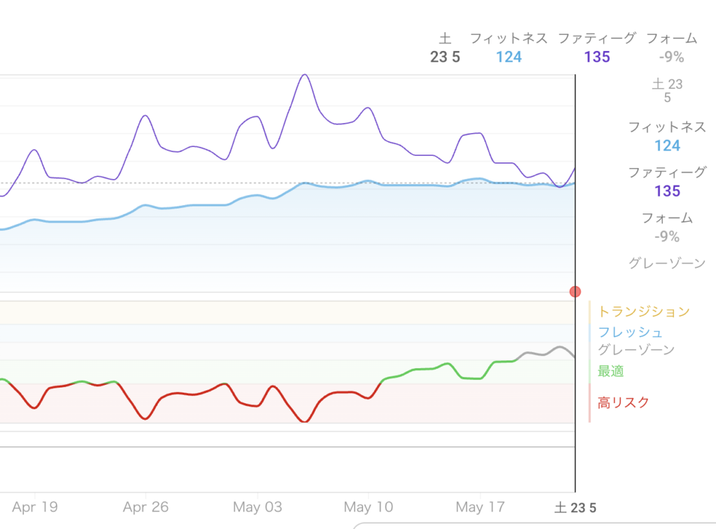
Task: Click the purple 135 fatigue value in the side panel
Action: point(667,191)
